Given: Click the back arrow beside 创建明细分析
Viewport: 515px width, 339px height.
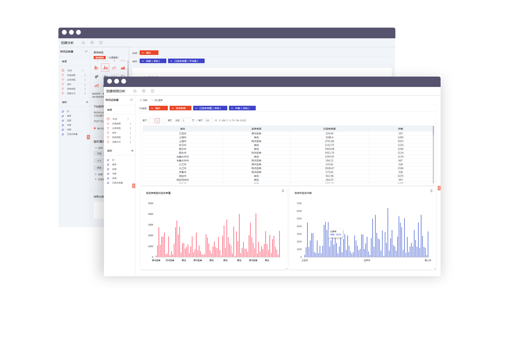Looking at the screenshot, I should [135, 91].
